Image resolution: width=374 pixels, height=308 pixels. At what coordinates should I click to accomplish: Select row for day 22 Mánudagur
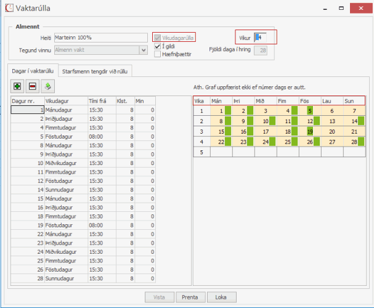point(83,234)
